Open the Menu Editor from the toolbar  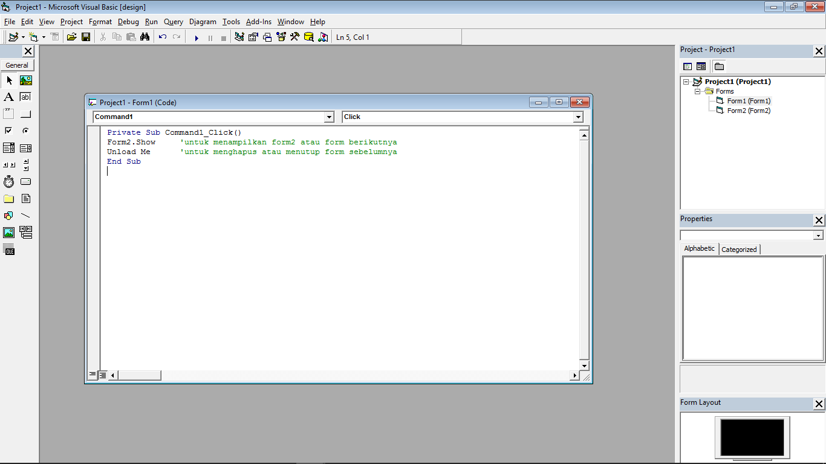[x=54, y=37]
